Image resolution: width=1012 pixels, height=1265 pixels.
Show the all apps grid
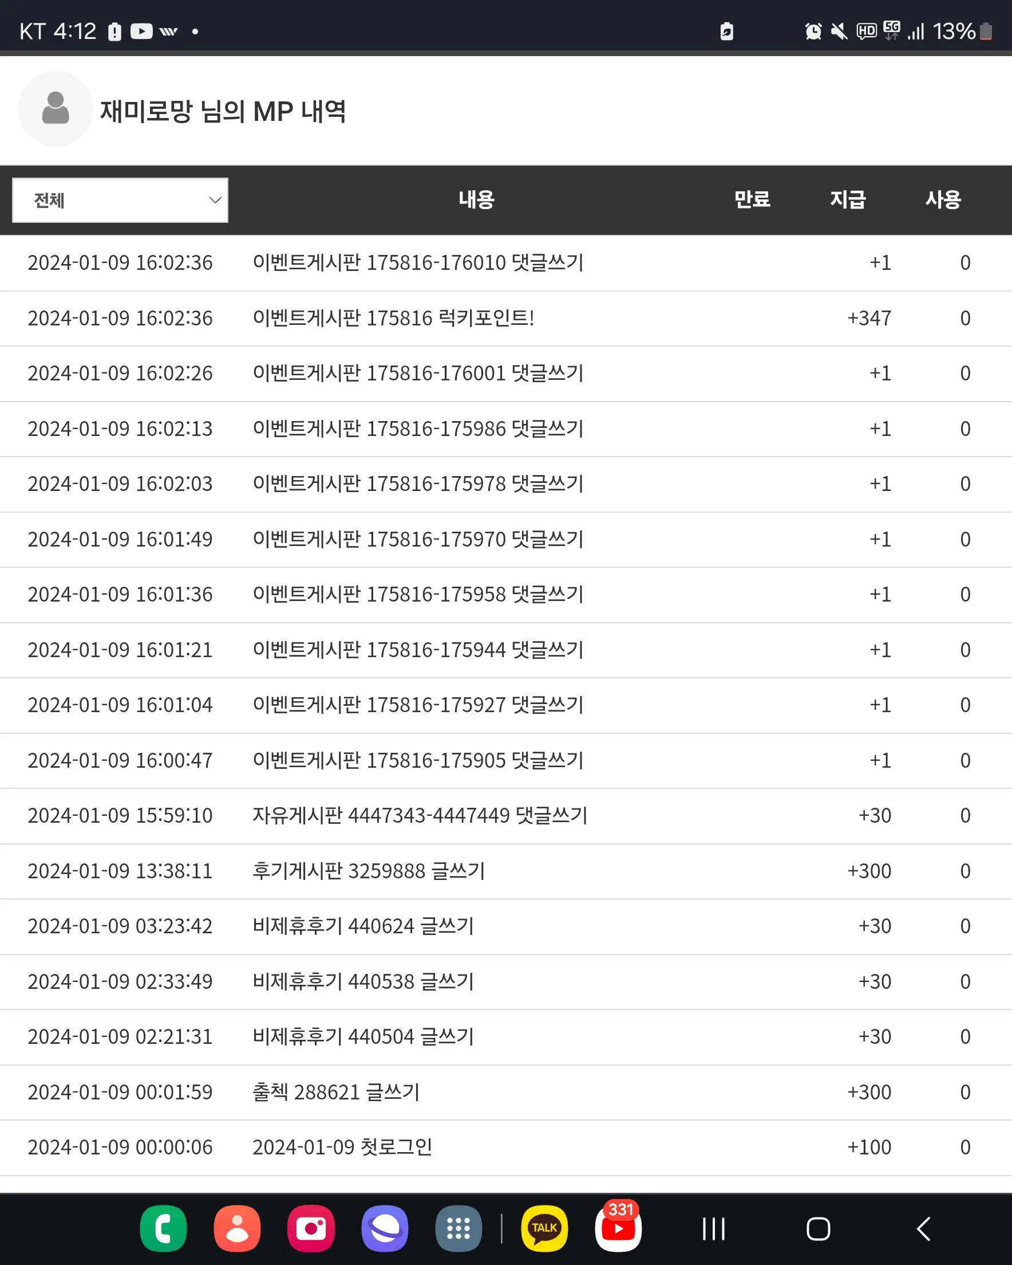(458, 1228)
